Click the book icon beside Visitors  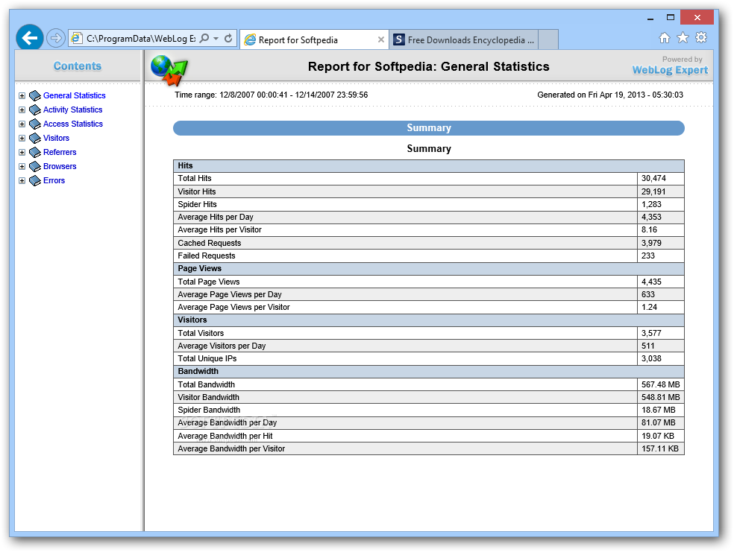click(x=35, y=139)
